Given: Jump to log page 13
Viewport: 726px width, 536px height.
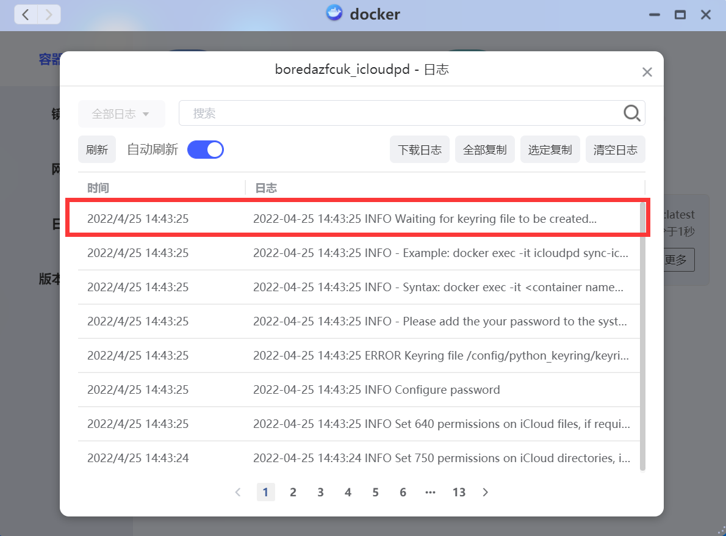Looking at the screenshot, I should 459,492.
